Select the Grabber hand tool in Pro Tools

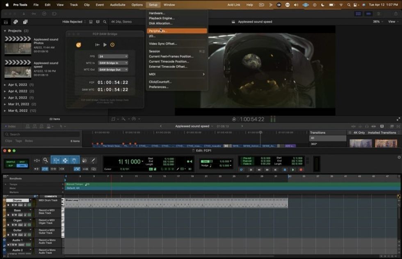pos(74,160)
